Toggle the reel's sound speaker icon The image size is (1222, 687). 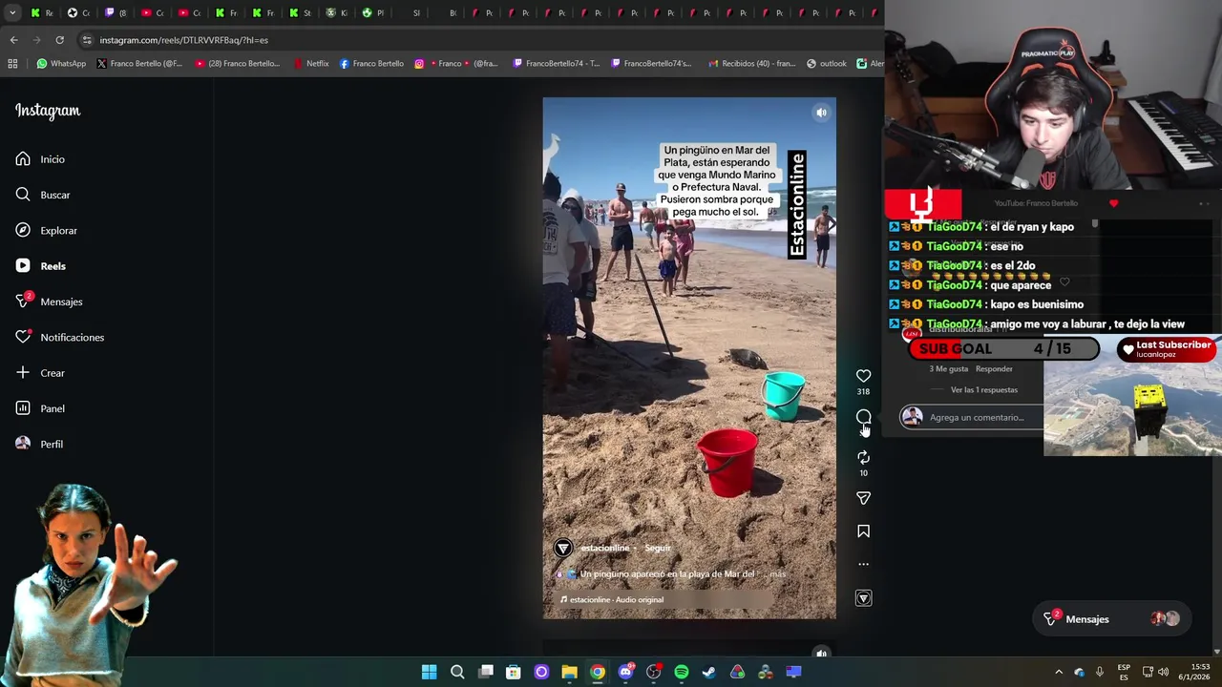(821, 113)
